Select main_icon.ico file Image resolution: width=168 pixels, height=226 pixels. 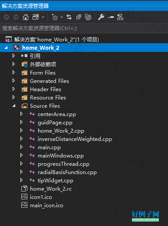coord(46,205)
